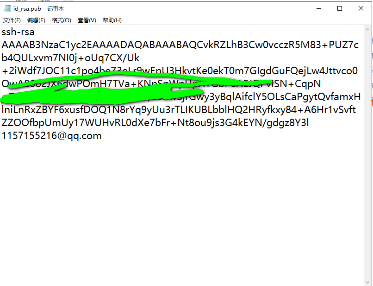Open the 格式(O) menu
373x286 pixels.
point(62,20)
